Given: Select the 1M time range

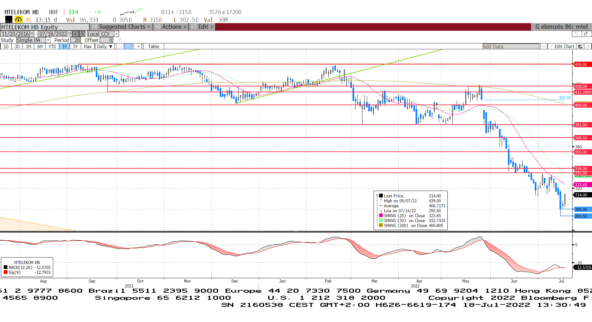Looking at the screenshot, I should [x=28, y=47].
